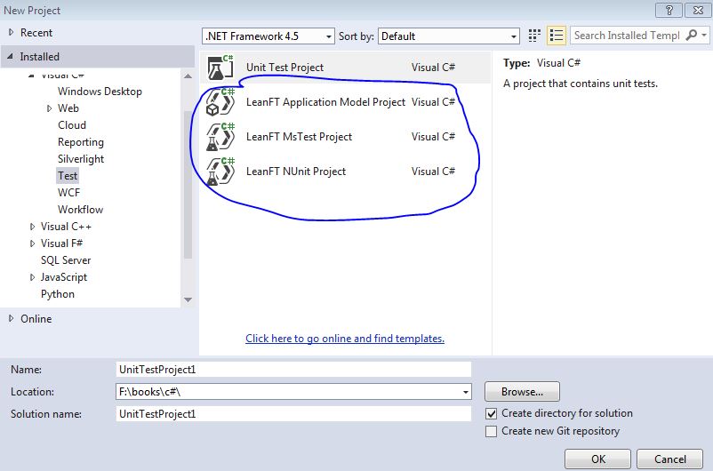Select the Silverlight category
Viewport: 713px width, 471px height.
(x=81, y=159)
